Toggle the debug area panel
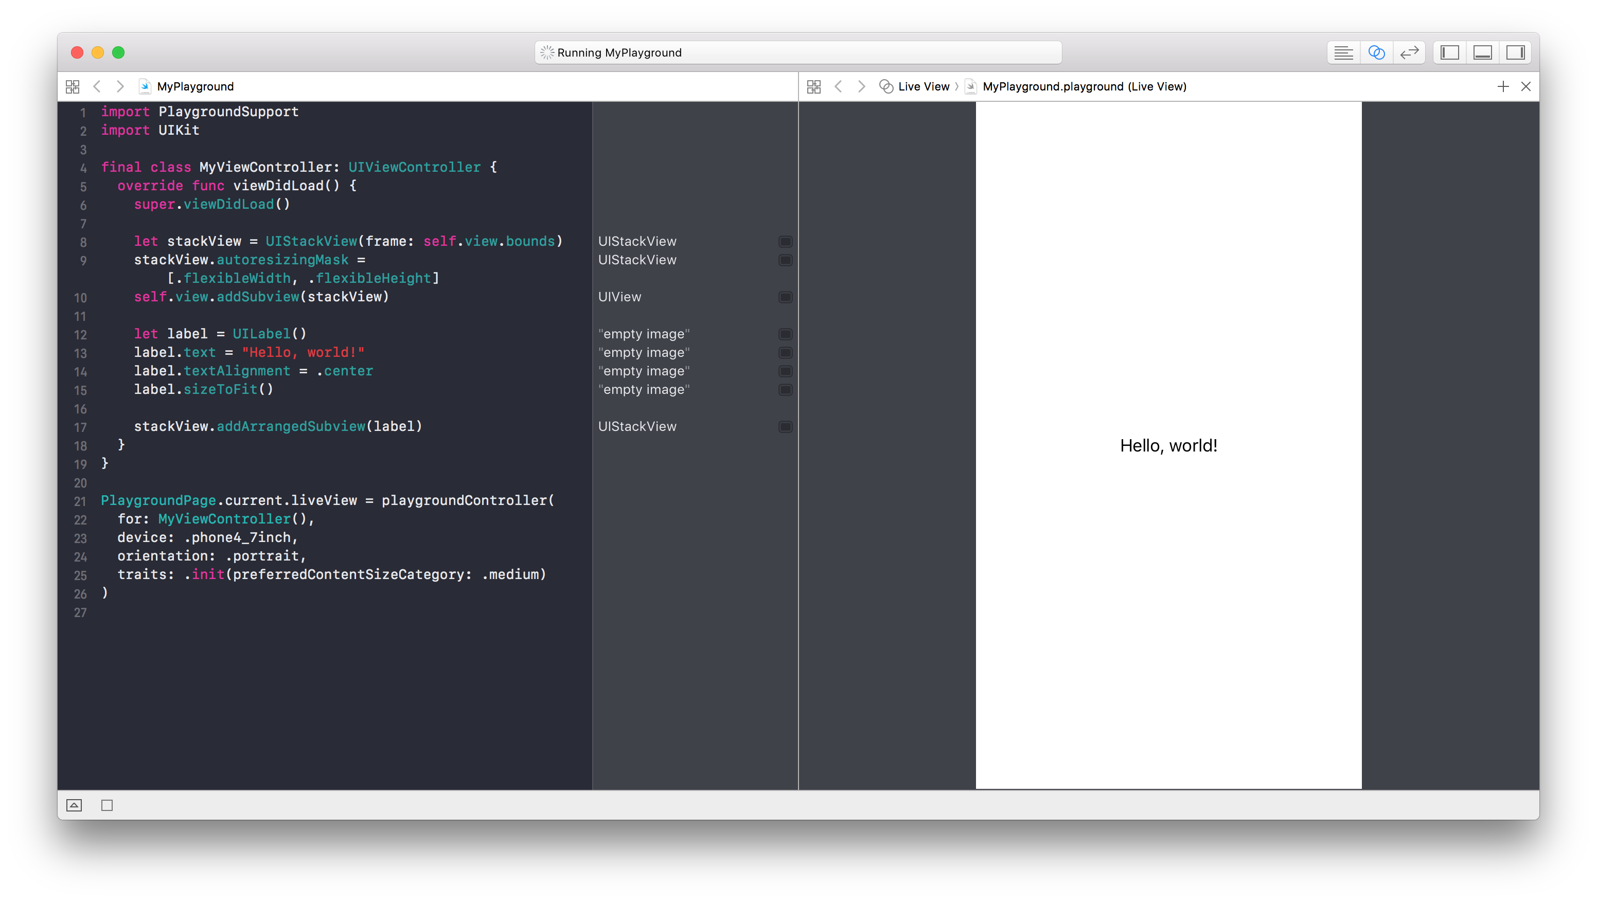 [x=1482, y=52]
